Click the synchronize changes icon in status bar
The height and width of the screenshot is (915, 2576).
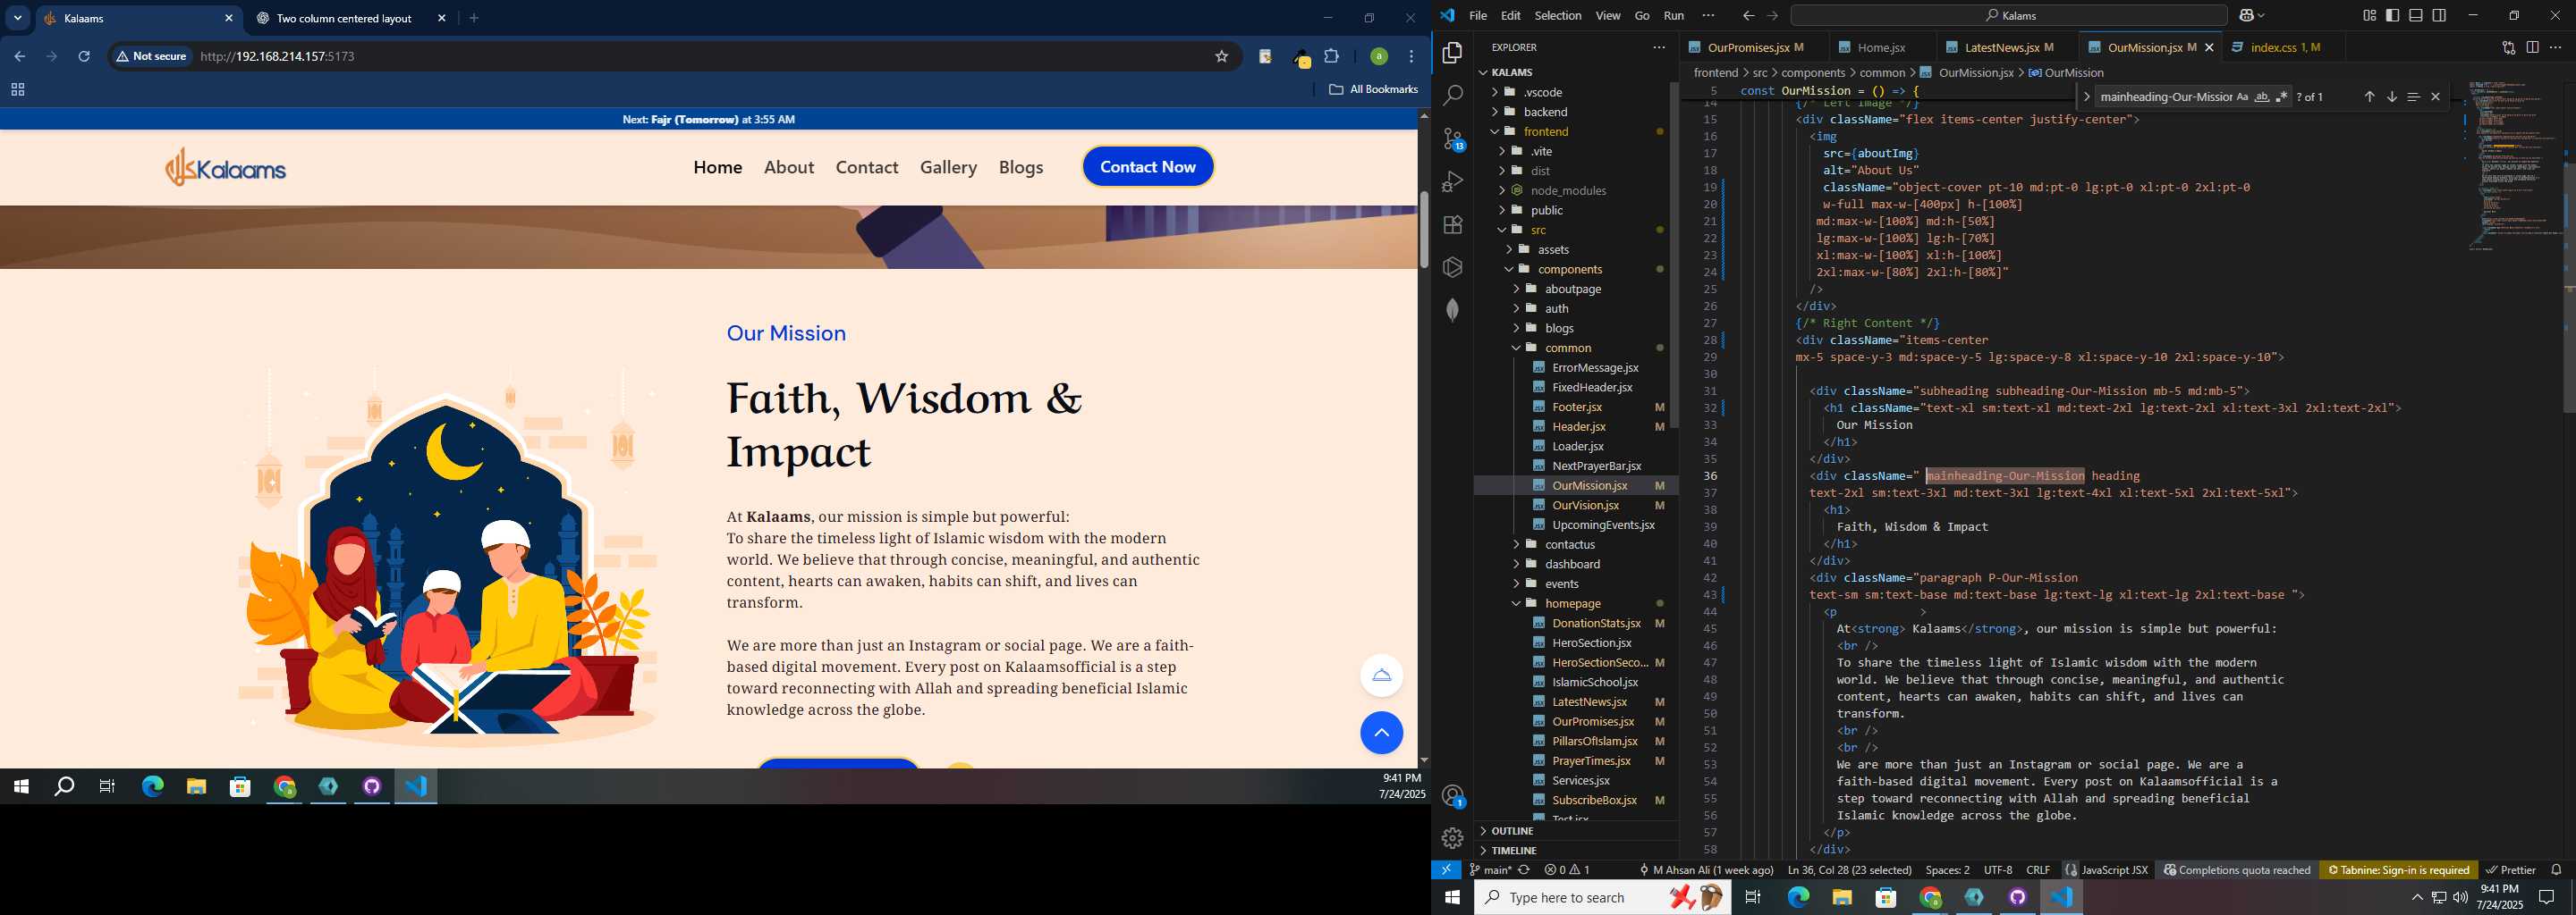point(1524,870)
